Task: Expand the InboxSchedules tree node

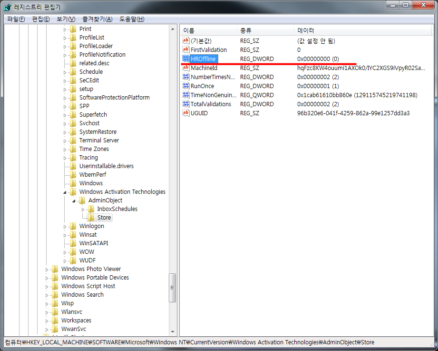Action: tap(83, 210)
